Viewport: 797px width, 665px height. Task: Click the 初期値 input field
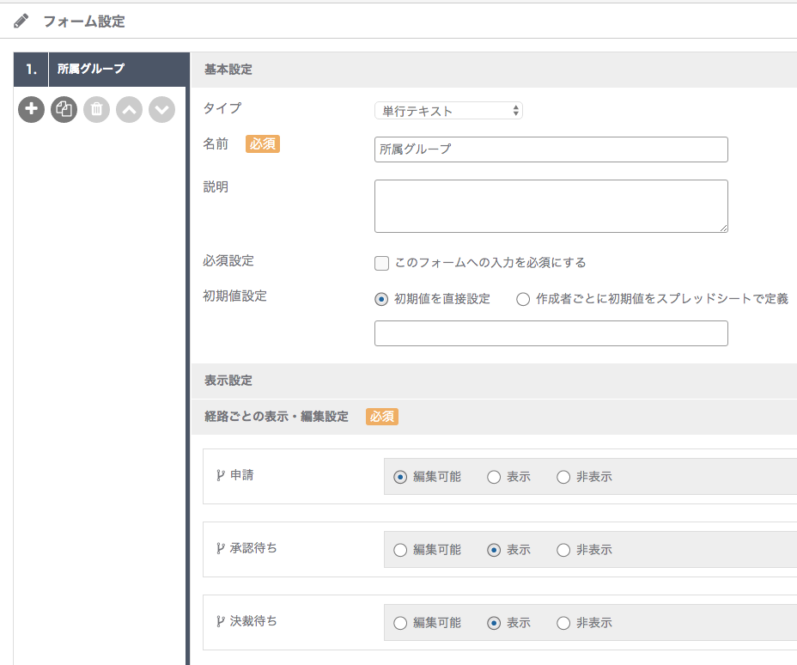(551, 333)
